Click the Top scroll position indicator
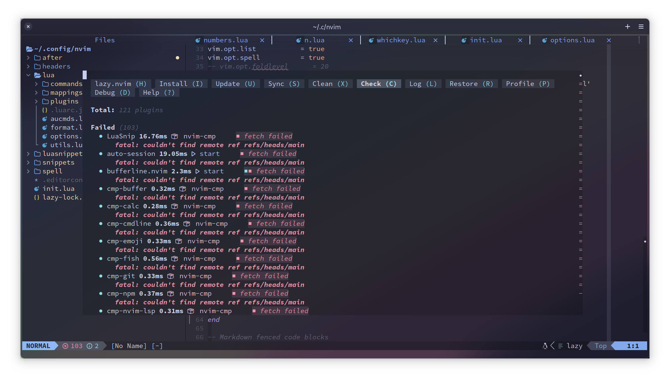This screenshot has height=381, width=670. 601,346
